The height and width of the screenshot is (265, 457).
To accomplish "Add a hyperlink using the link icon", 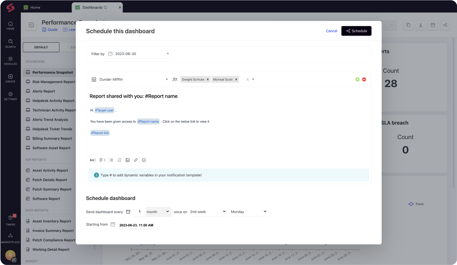I will 136,160.
